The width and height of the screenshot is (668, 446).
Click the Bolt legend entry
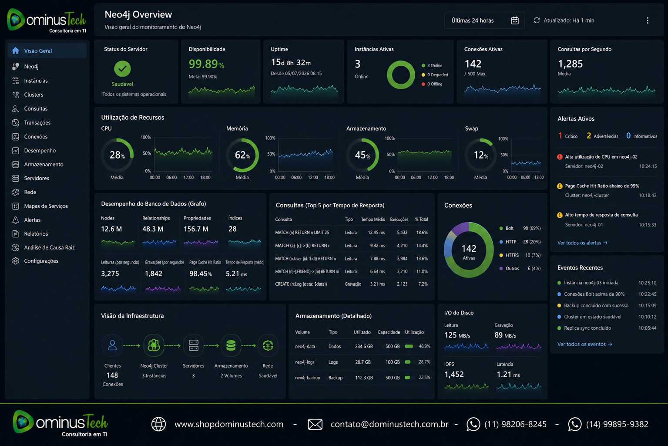point(520,228)
